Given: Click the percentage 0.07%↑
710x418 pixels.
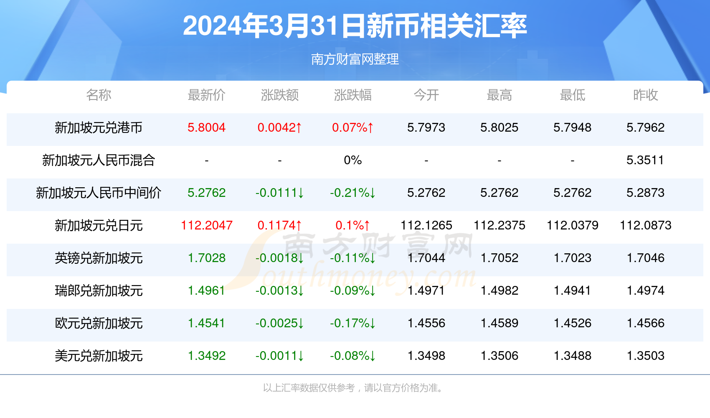Looking at the screenshot, I should (x=352, y=127).
